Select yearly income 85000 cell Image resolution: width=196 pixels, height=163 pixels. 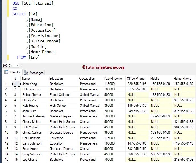point(114,106)
